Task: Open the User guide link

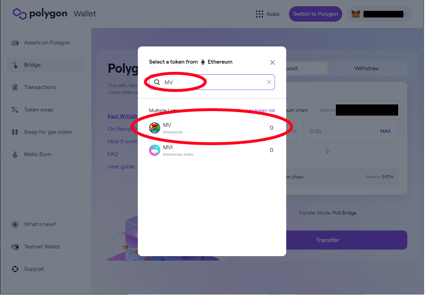Action: pos(121,167)
